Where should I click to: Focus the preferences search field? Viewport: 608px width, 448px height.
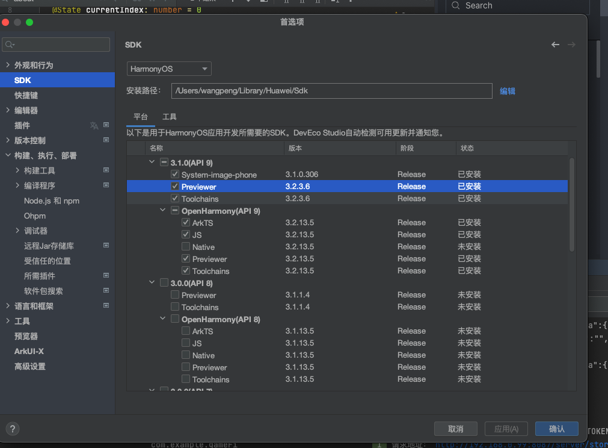click(56, 45)
